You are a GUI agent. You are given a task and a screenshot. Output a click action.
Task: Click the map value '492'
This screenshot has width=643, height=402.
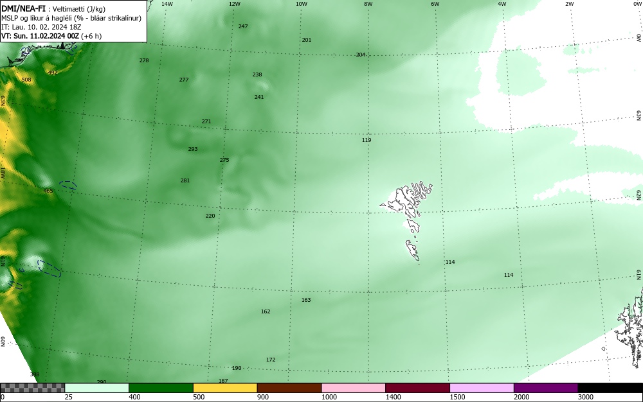tap(53, 73)
